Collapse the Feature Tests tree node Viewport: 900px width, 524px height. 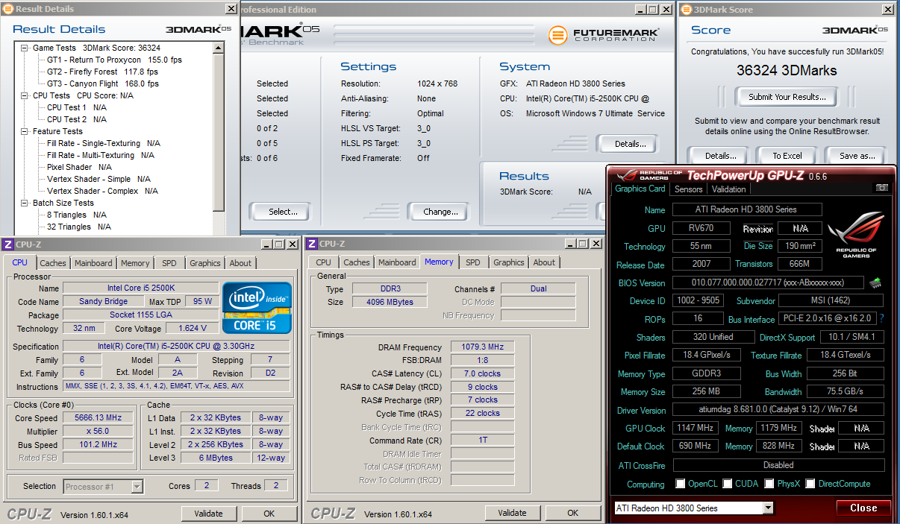(25, 131)
